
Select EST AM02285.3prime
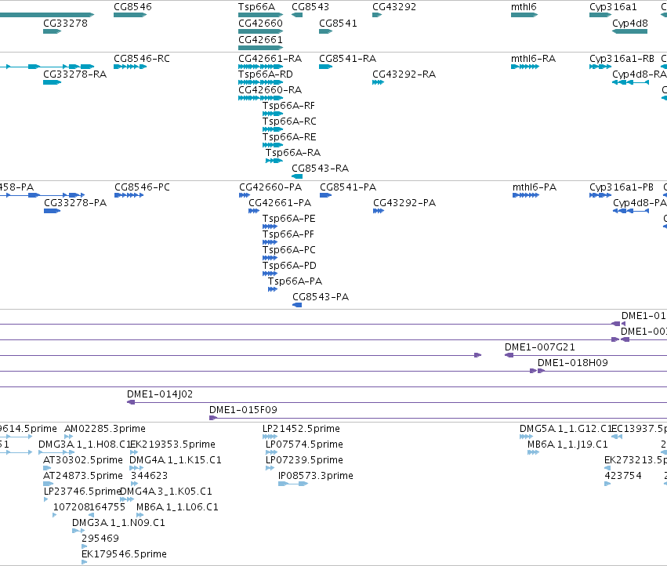[x=68, y=437]
